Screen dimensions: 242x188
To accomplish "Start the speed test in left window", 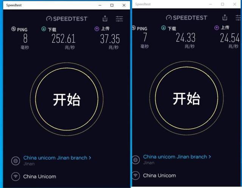I will [67, 99].
